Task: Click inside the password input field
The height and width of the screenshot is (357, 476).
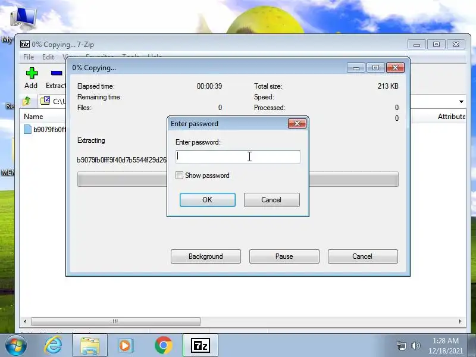Action: point(237,156)
